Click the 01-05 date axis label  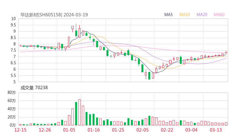click(69, 130)
